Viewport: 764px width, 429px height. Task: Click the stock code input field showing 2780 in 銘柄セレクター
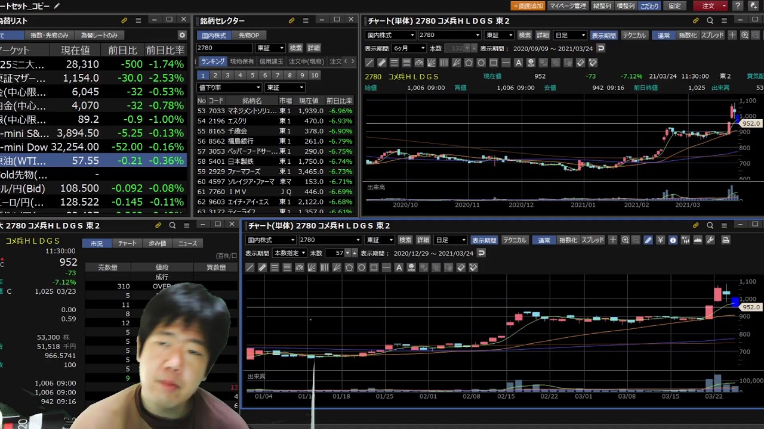224,48
